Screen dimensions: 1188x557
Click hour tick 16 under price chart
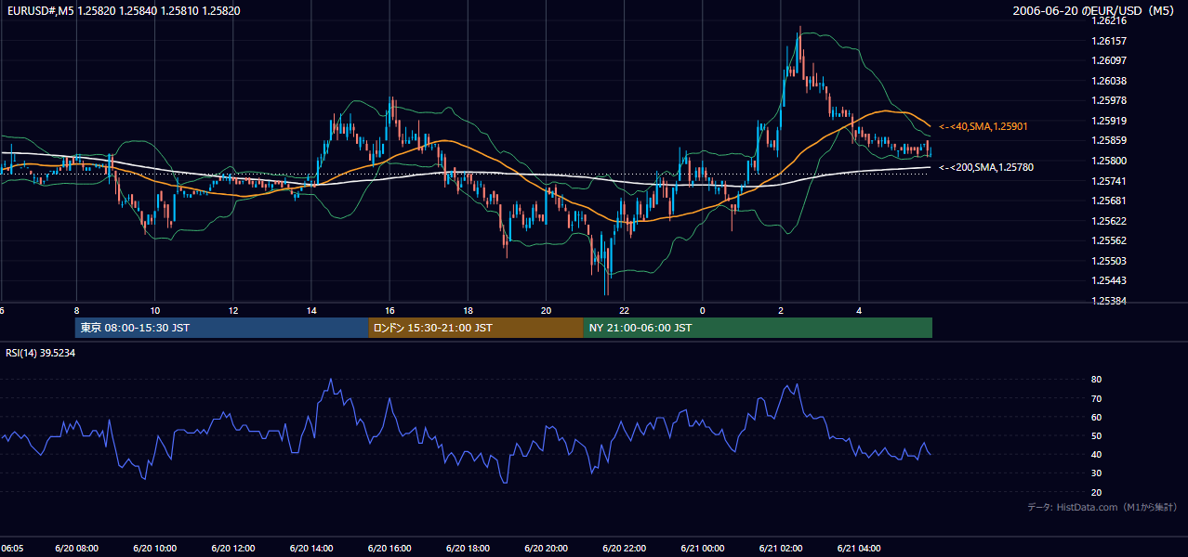click(389, 310)
